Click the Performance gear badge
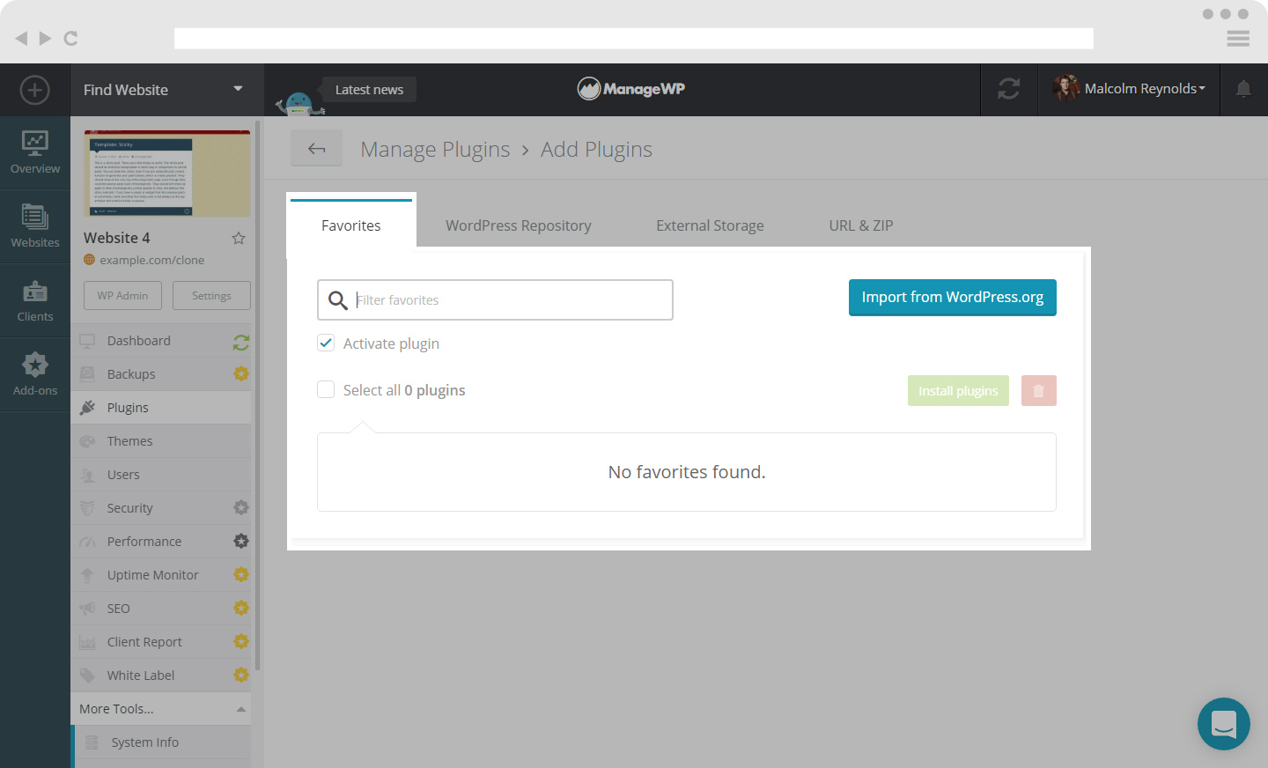 click(x=241, y=541)
